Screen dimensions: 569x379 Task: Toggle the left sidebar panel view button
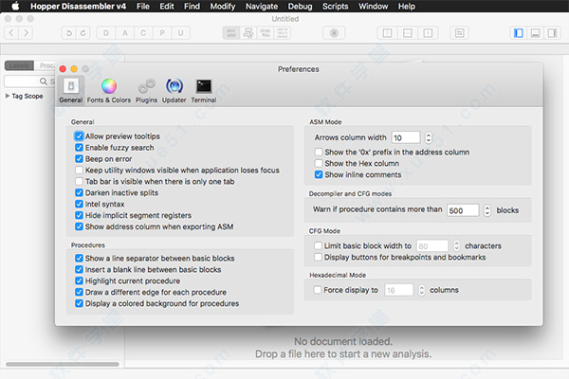tap(518, 32)
